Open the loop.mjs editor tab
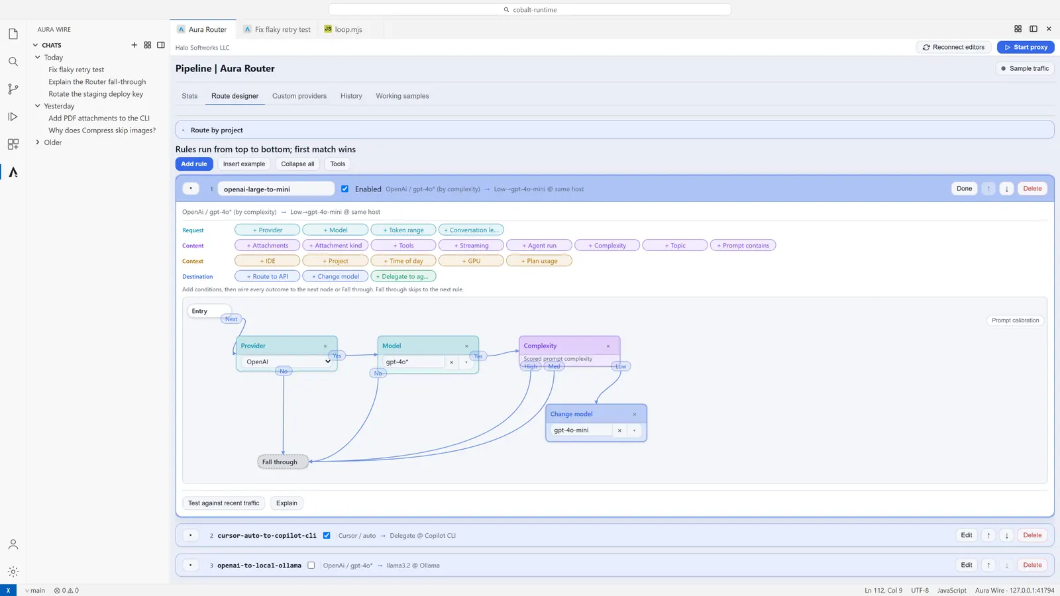 tap(344, 29)
